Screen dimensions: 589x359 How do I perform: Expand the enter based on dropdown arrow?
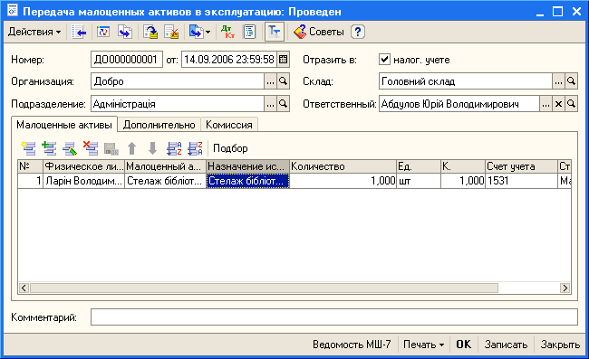tap(208, 33)
